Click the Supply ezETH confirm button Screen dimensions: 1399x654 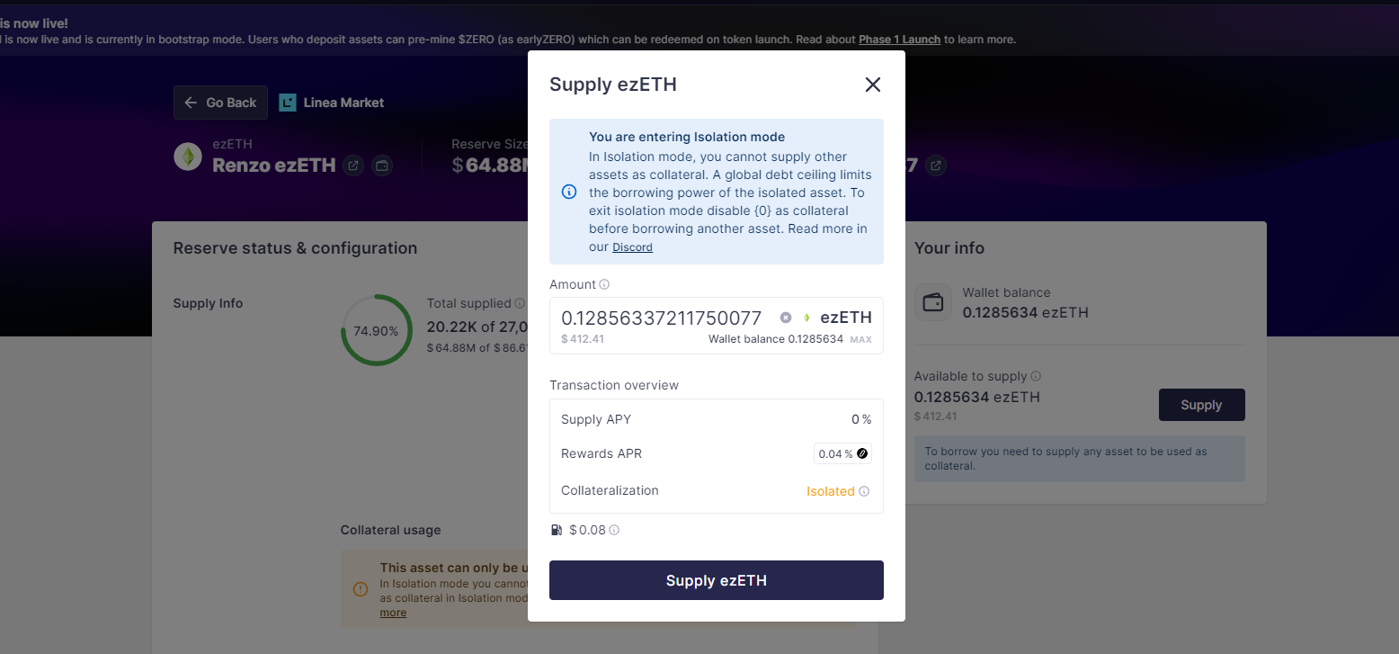[x=717, y=580]
